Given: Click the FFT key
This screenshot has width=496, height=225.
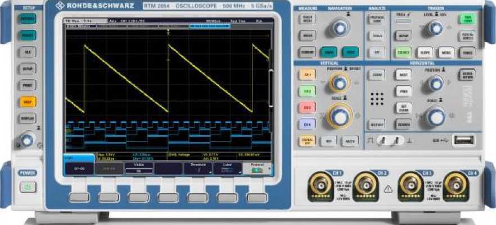Looking at the screenshot, I should tap(376, 52).
